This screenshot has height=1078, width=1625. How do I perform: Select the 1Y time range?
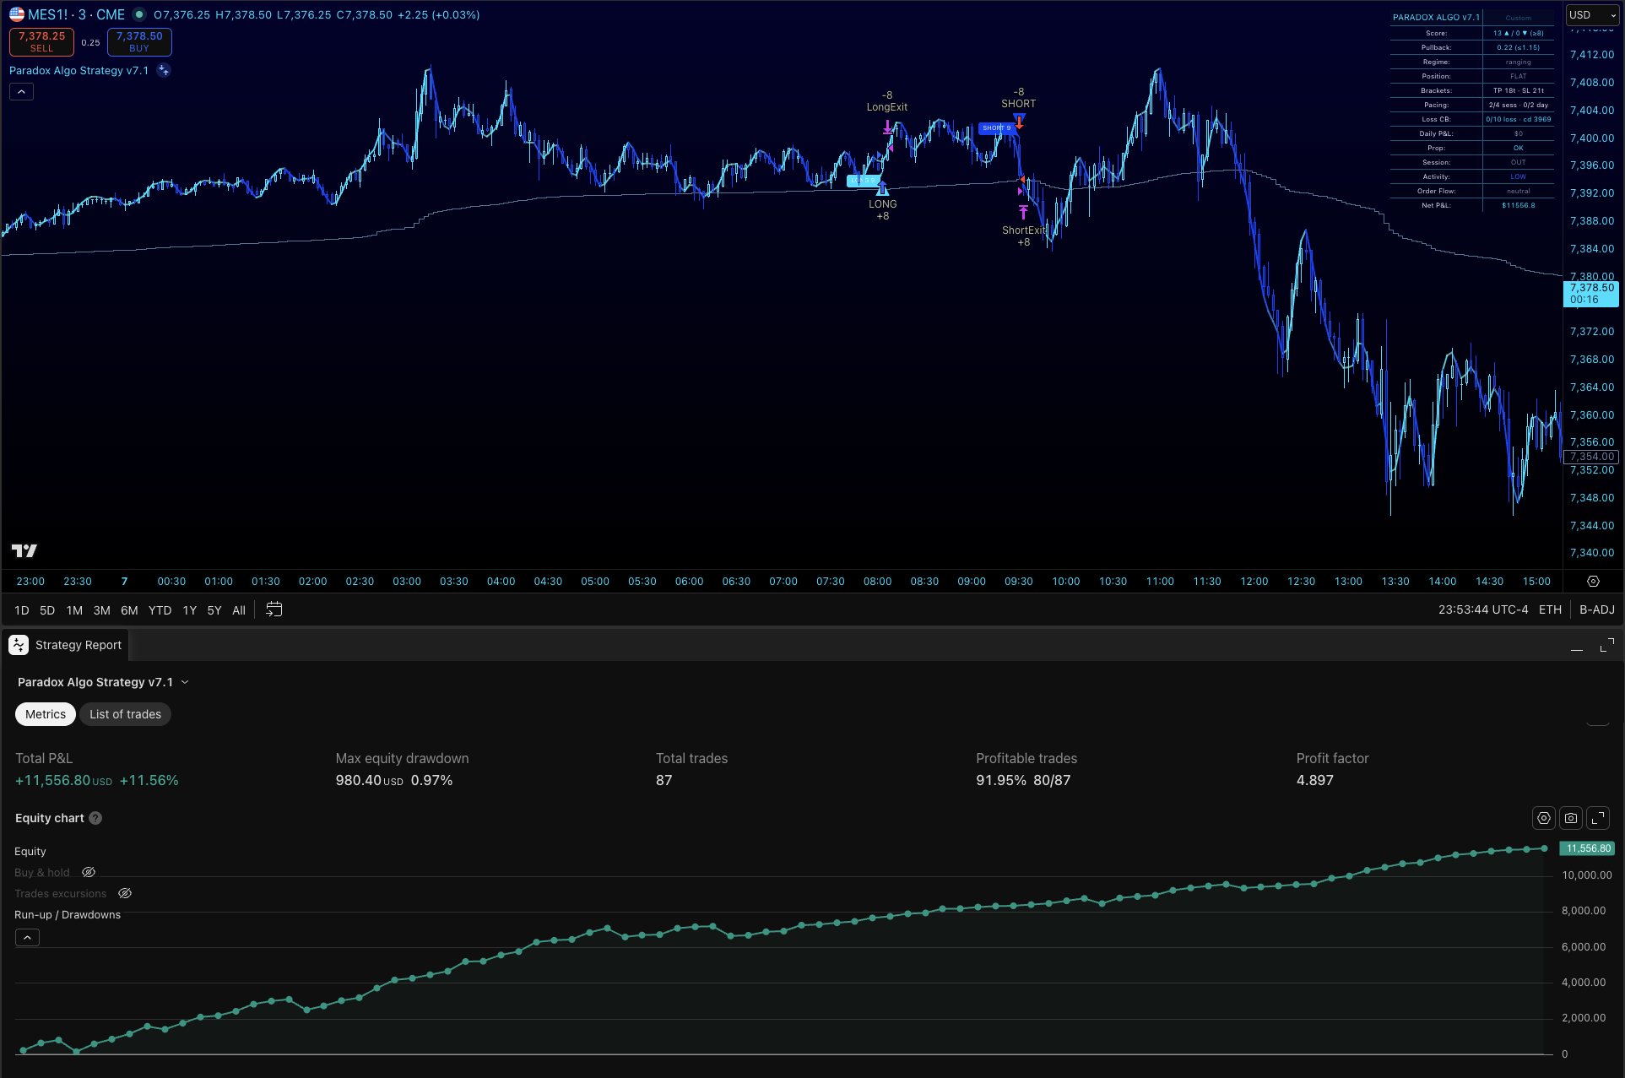click(x=190, y=610)
